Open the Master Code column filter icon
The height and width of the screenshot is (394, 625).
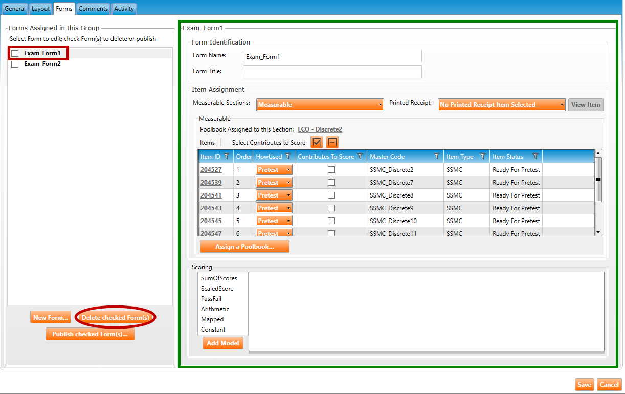pyautogui.click(x=437, y=157)
